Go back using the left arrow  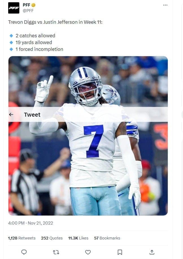(x=11, y=114)
